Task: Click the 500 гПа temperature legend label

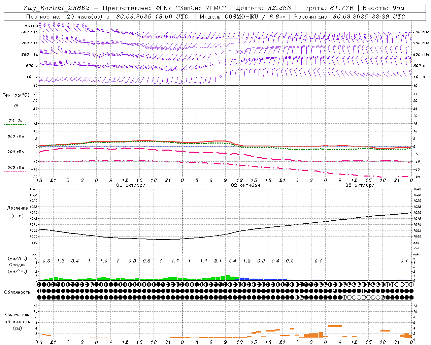Action: [15, 167]
